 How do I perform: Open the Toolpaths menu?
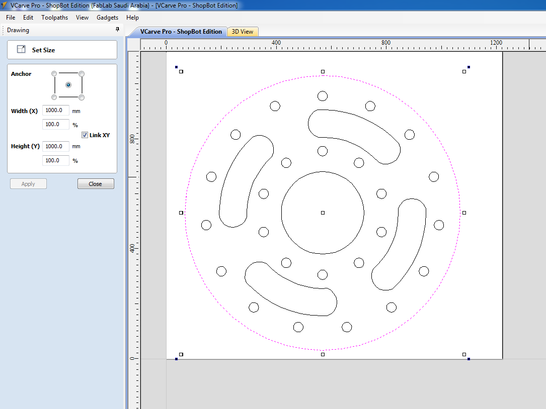pyautogui.click(x=54, y=18)
